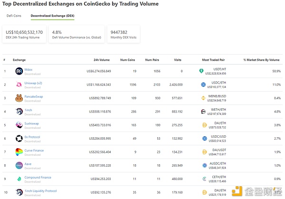Click the Aave purple logo icon
285x199 pixels.
pos(19,166)
